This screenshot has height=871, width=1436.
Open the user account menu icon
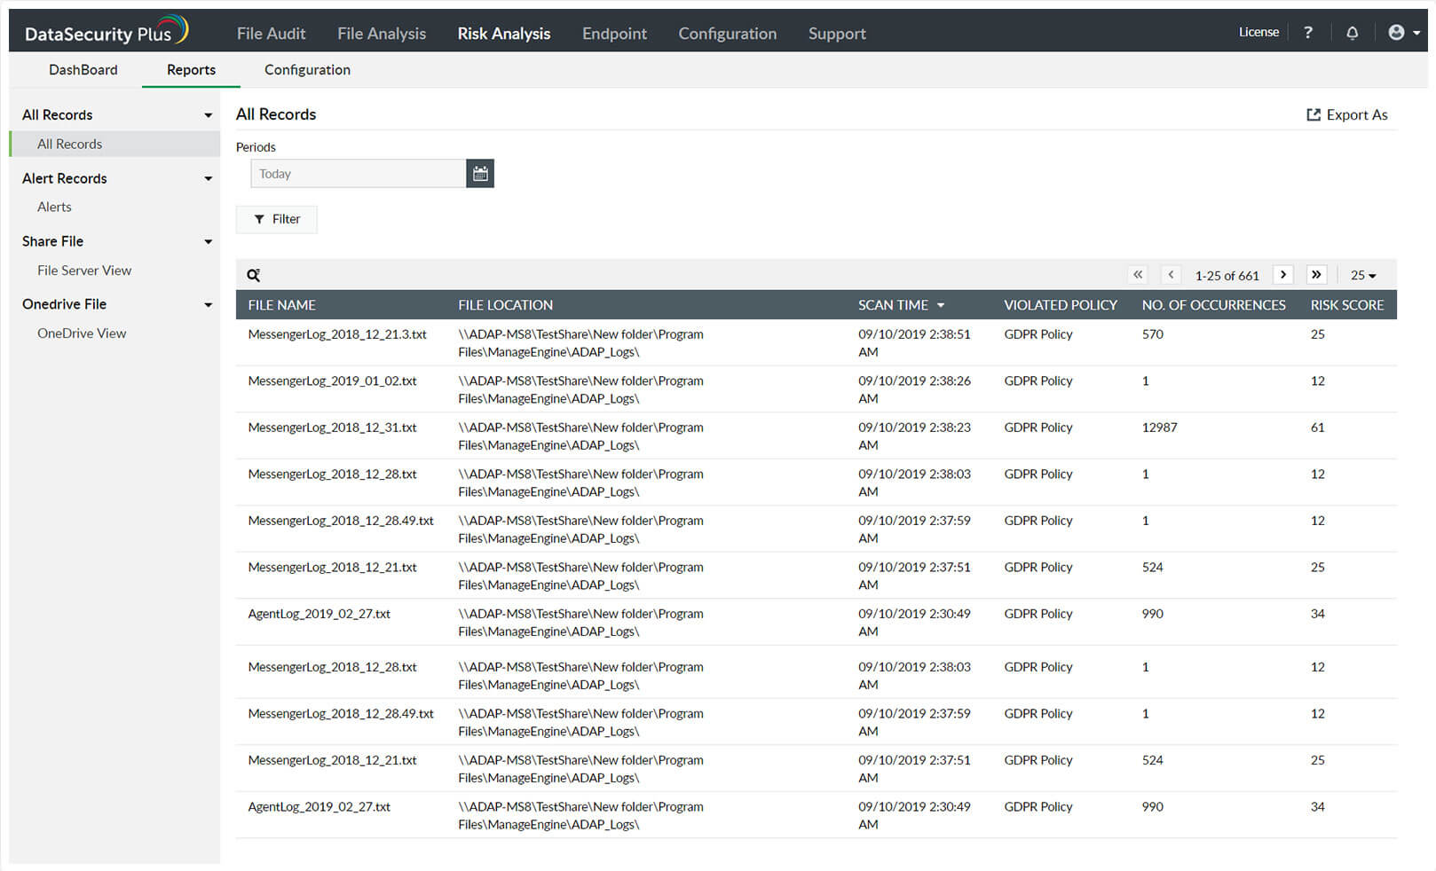pos(1403,33)
